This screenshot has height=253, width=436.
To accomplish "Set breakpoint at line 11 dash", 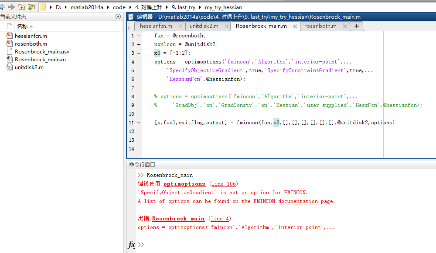I will [139, 123].
